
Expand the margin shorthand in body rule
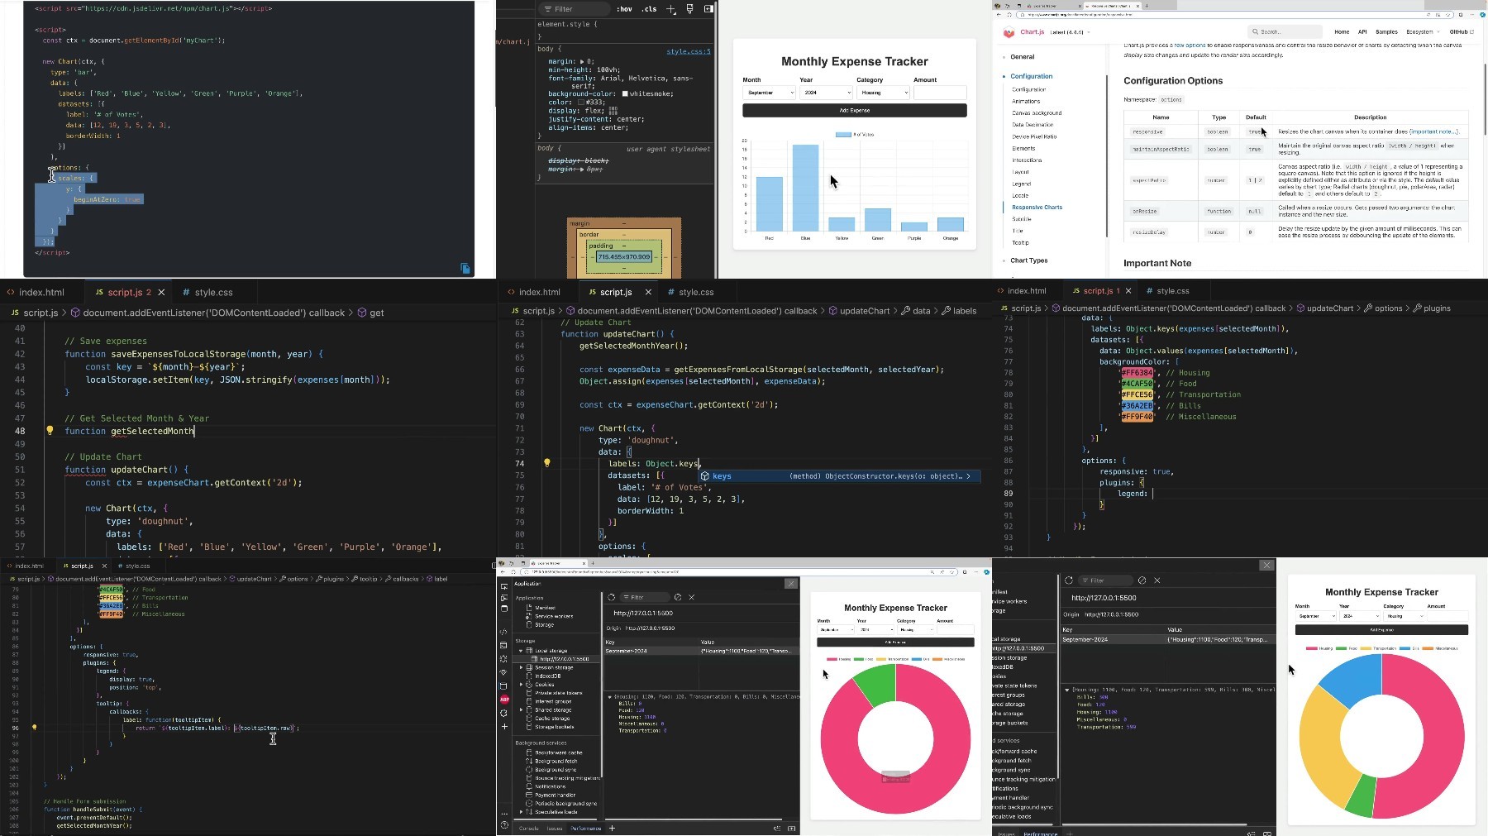pyautogui.click(x=582, y=61)
